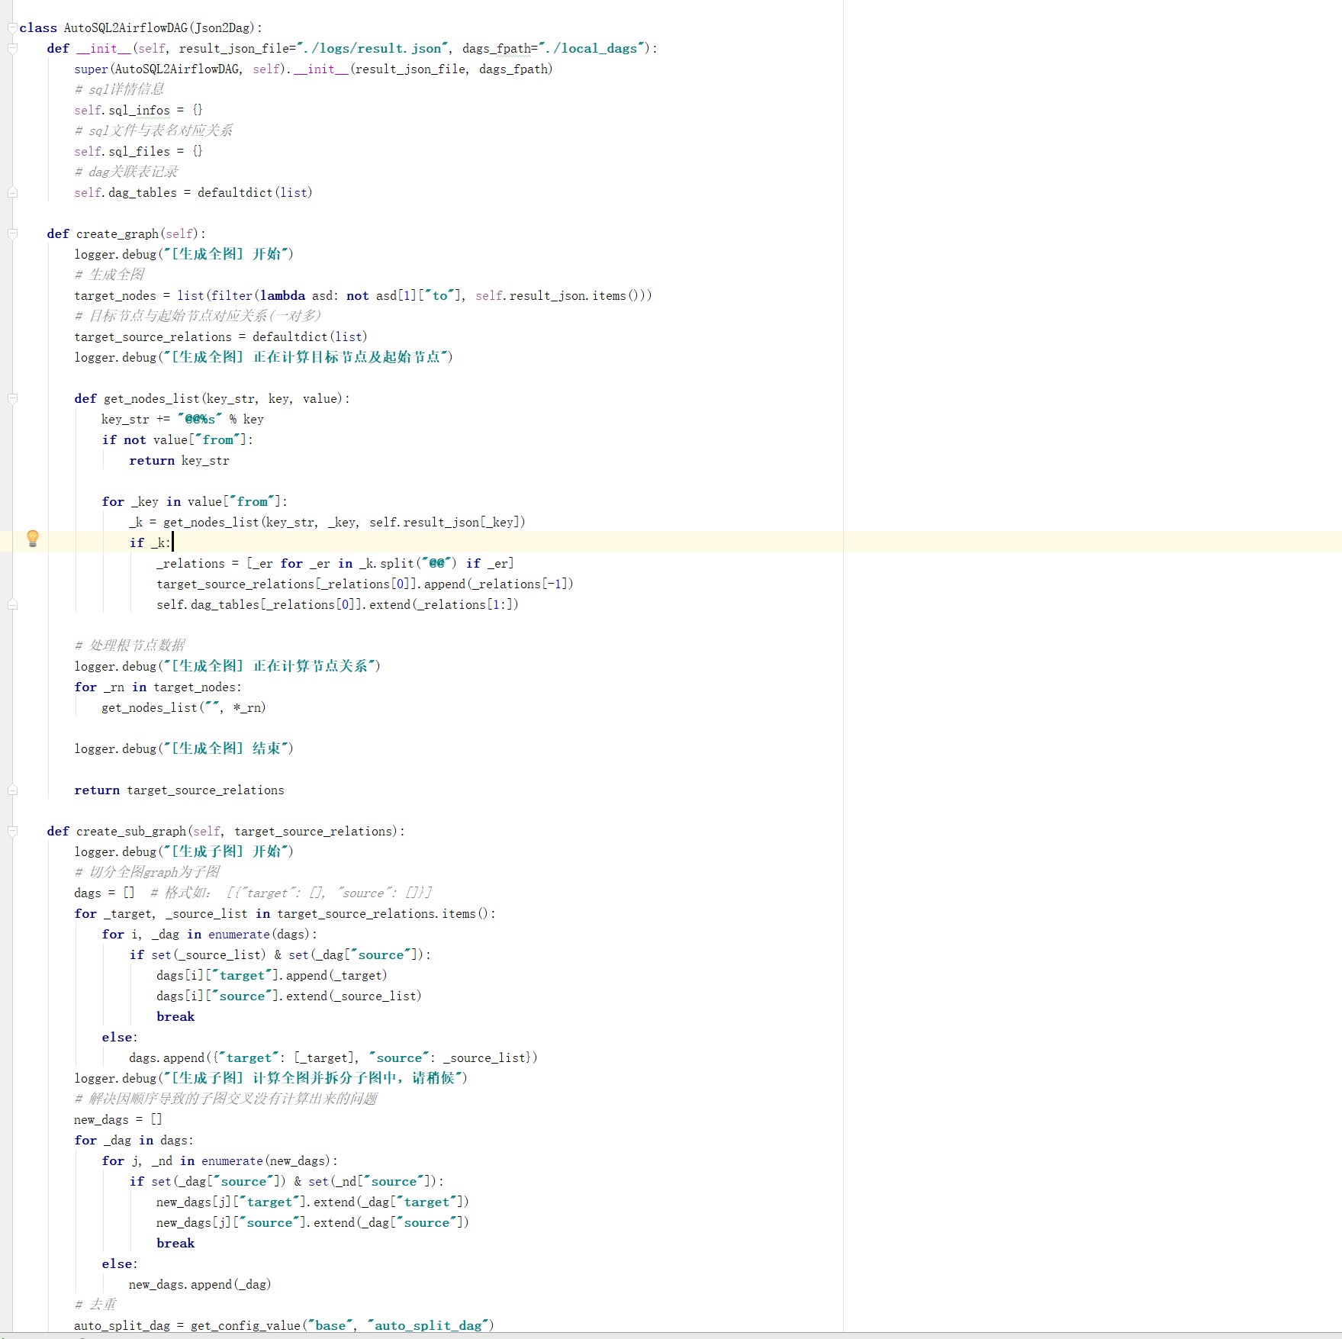Click fold end marker at self.dag_tables[_relations[0]].extend line
This screenshot has width=1342, height=1339.
pyautogui.click(x=12, y=604)
